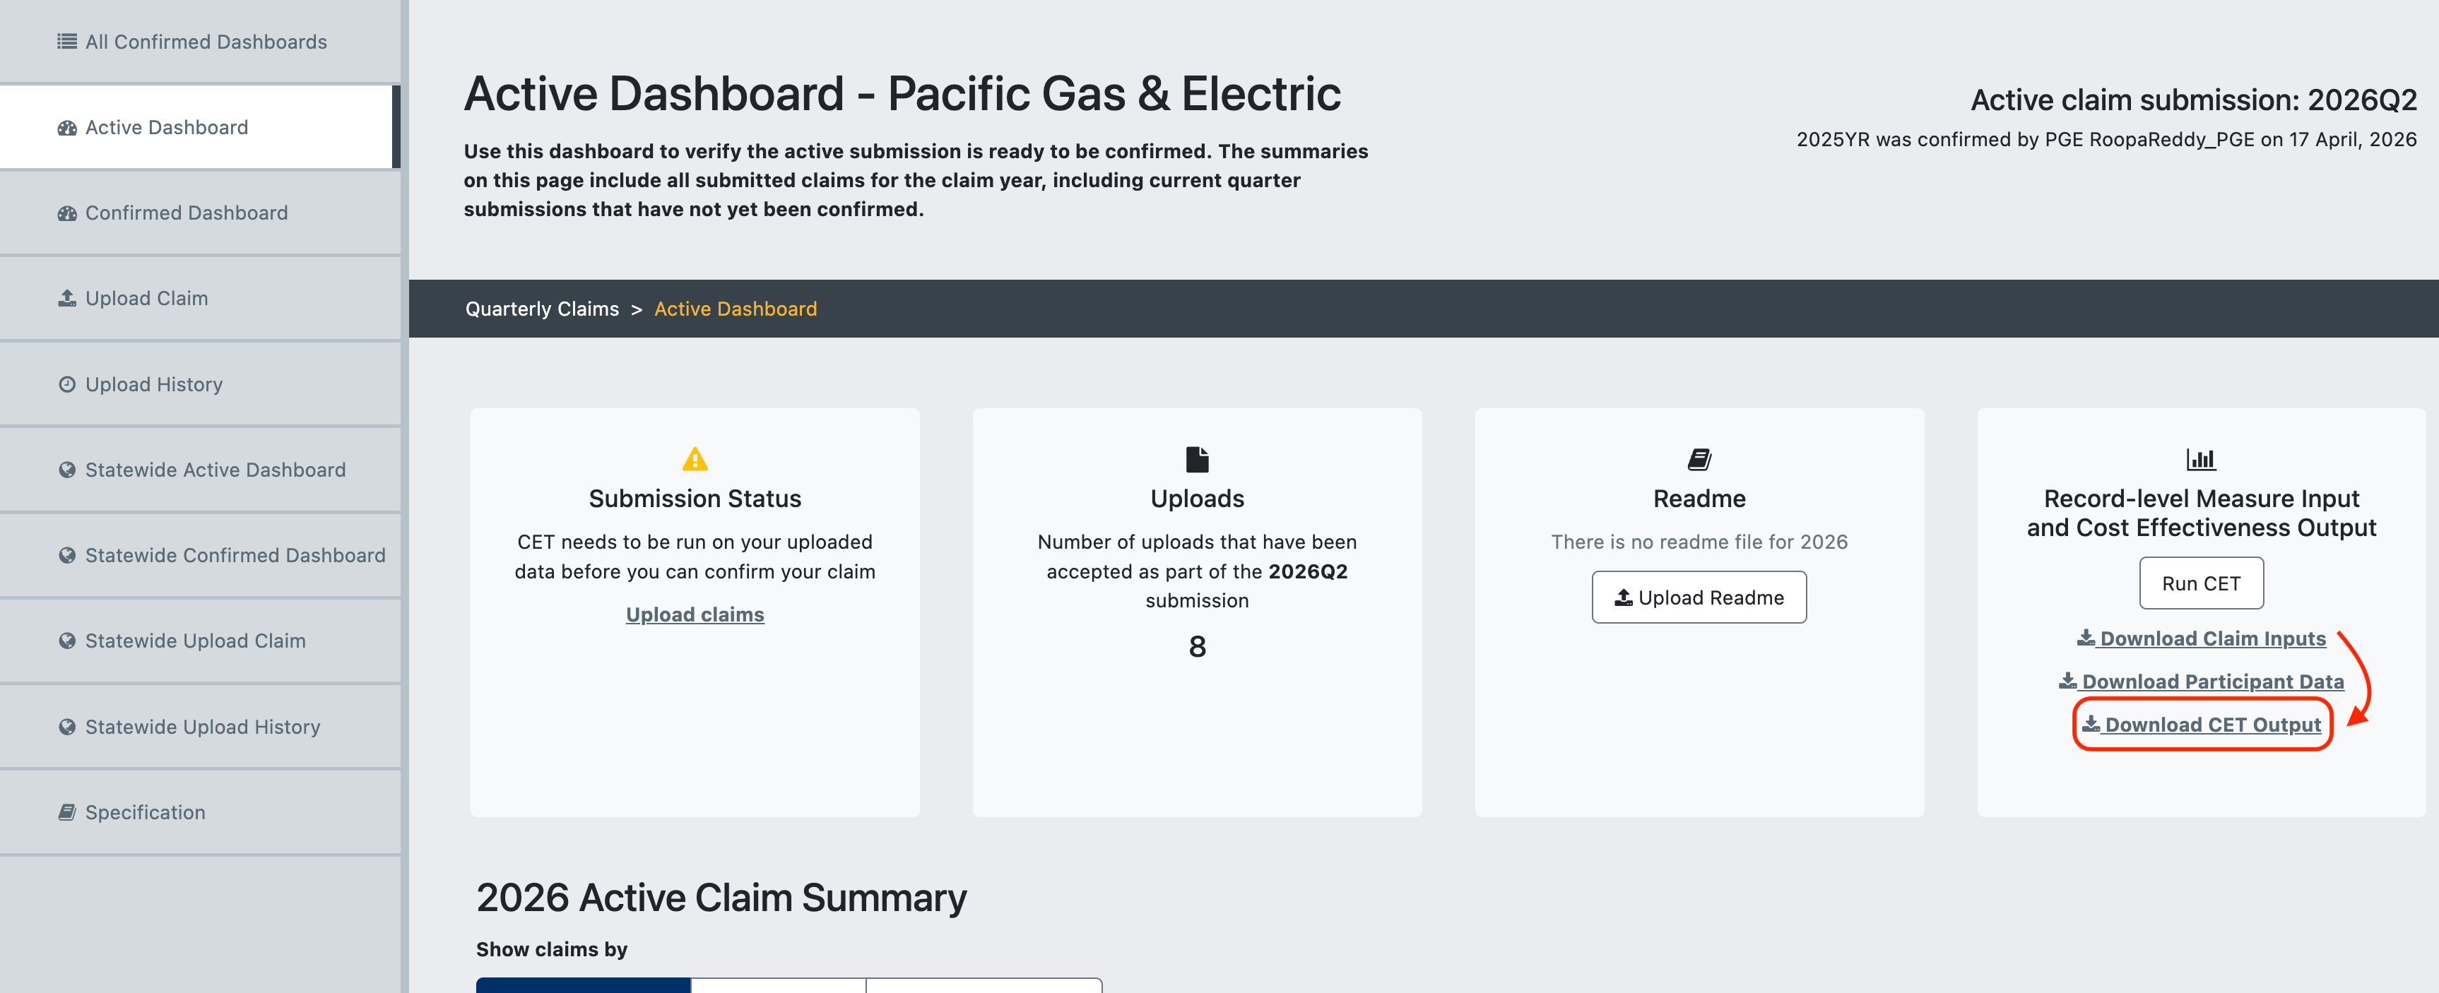The width and height of the screenshot is (2439, 993).
Task: Follow the Upload claims link
Action: [x=695, y=614]
